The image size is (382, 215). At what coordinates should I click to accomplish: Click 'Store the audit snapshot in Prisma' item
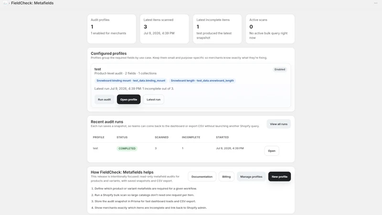tap(145, 201)
